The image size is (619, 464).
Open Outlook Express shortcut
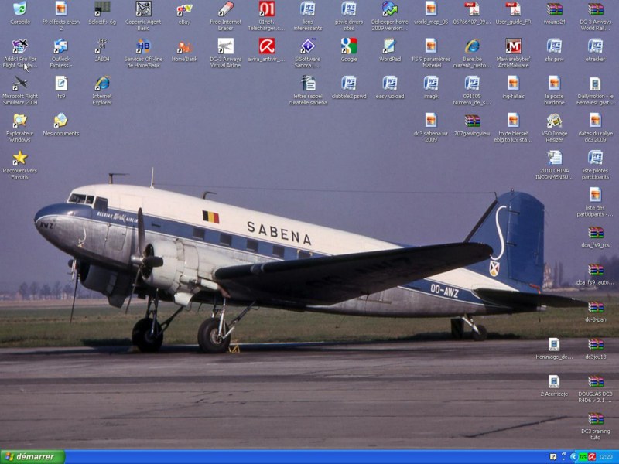[x=61, y=46]
